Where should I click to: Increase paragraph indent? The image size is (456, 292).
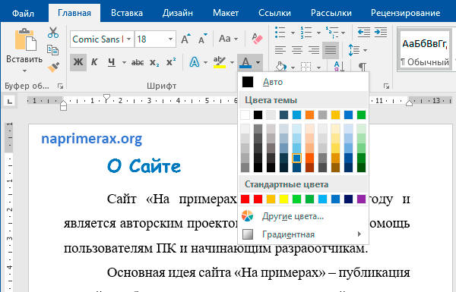click(x=381, y=32)
